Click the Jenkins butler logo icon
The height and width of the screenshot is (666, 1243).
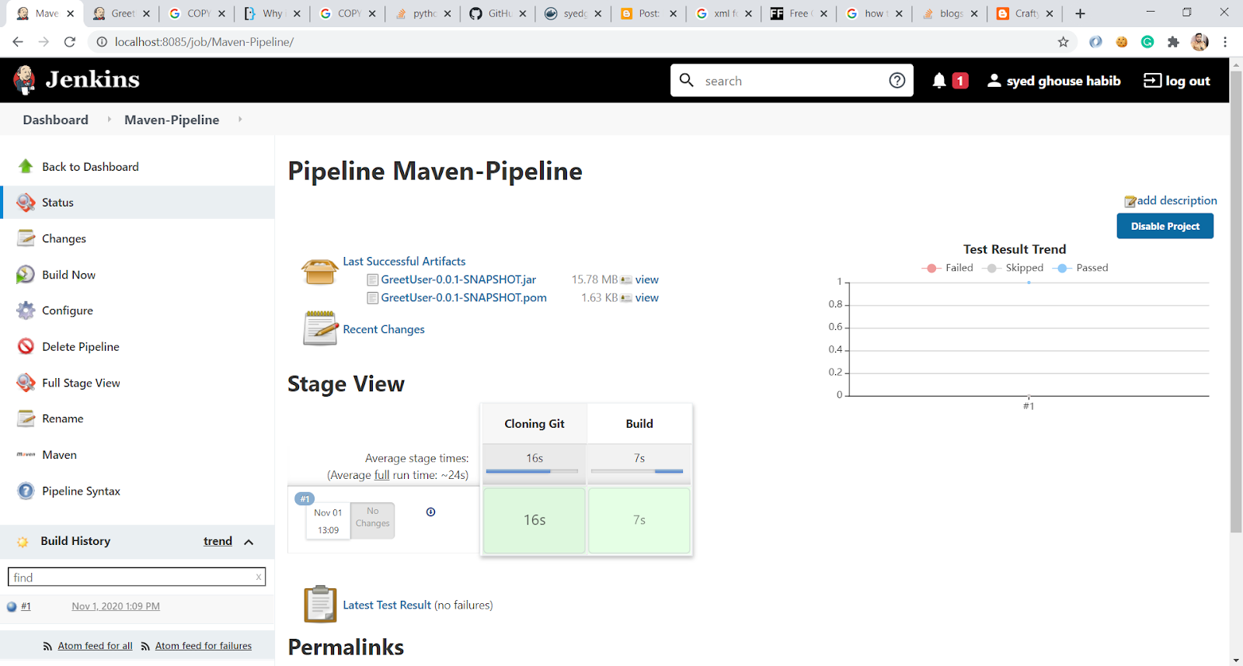24,80
